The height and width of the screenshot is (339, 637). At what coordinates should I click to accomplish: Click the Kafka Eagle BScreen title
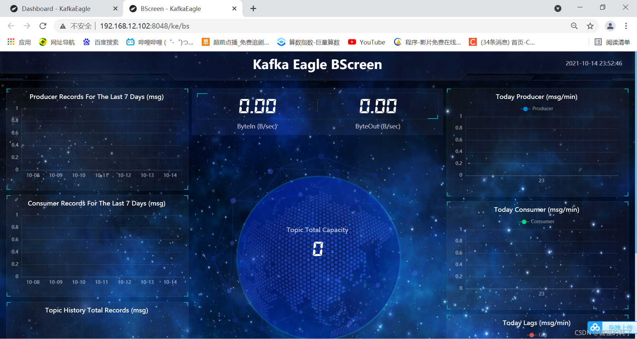(x=318, y=64)
